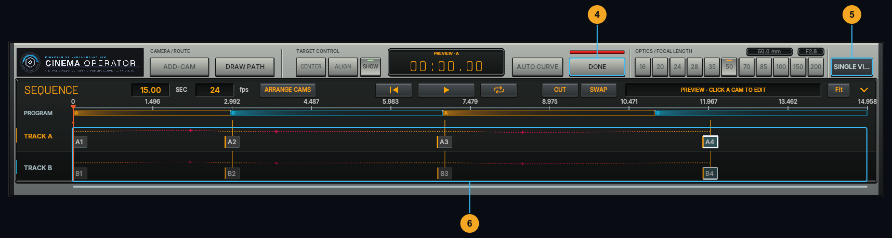Select camera marker A3 on Track A
The height and width of the screenshot is (238, 892).
click(x=444, y=142)
